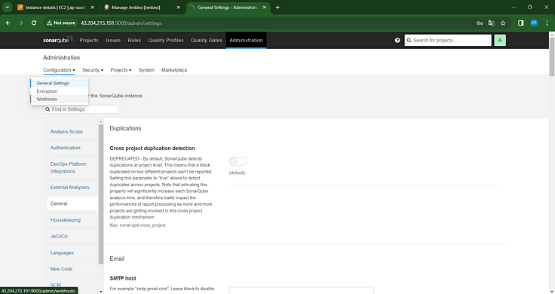Click the Find in Settings field
Image resolution: width=555 pixels, height=294 pixels.
coord(81,109)
